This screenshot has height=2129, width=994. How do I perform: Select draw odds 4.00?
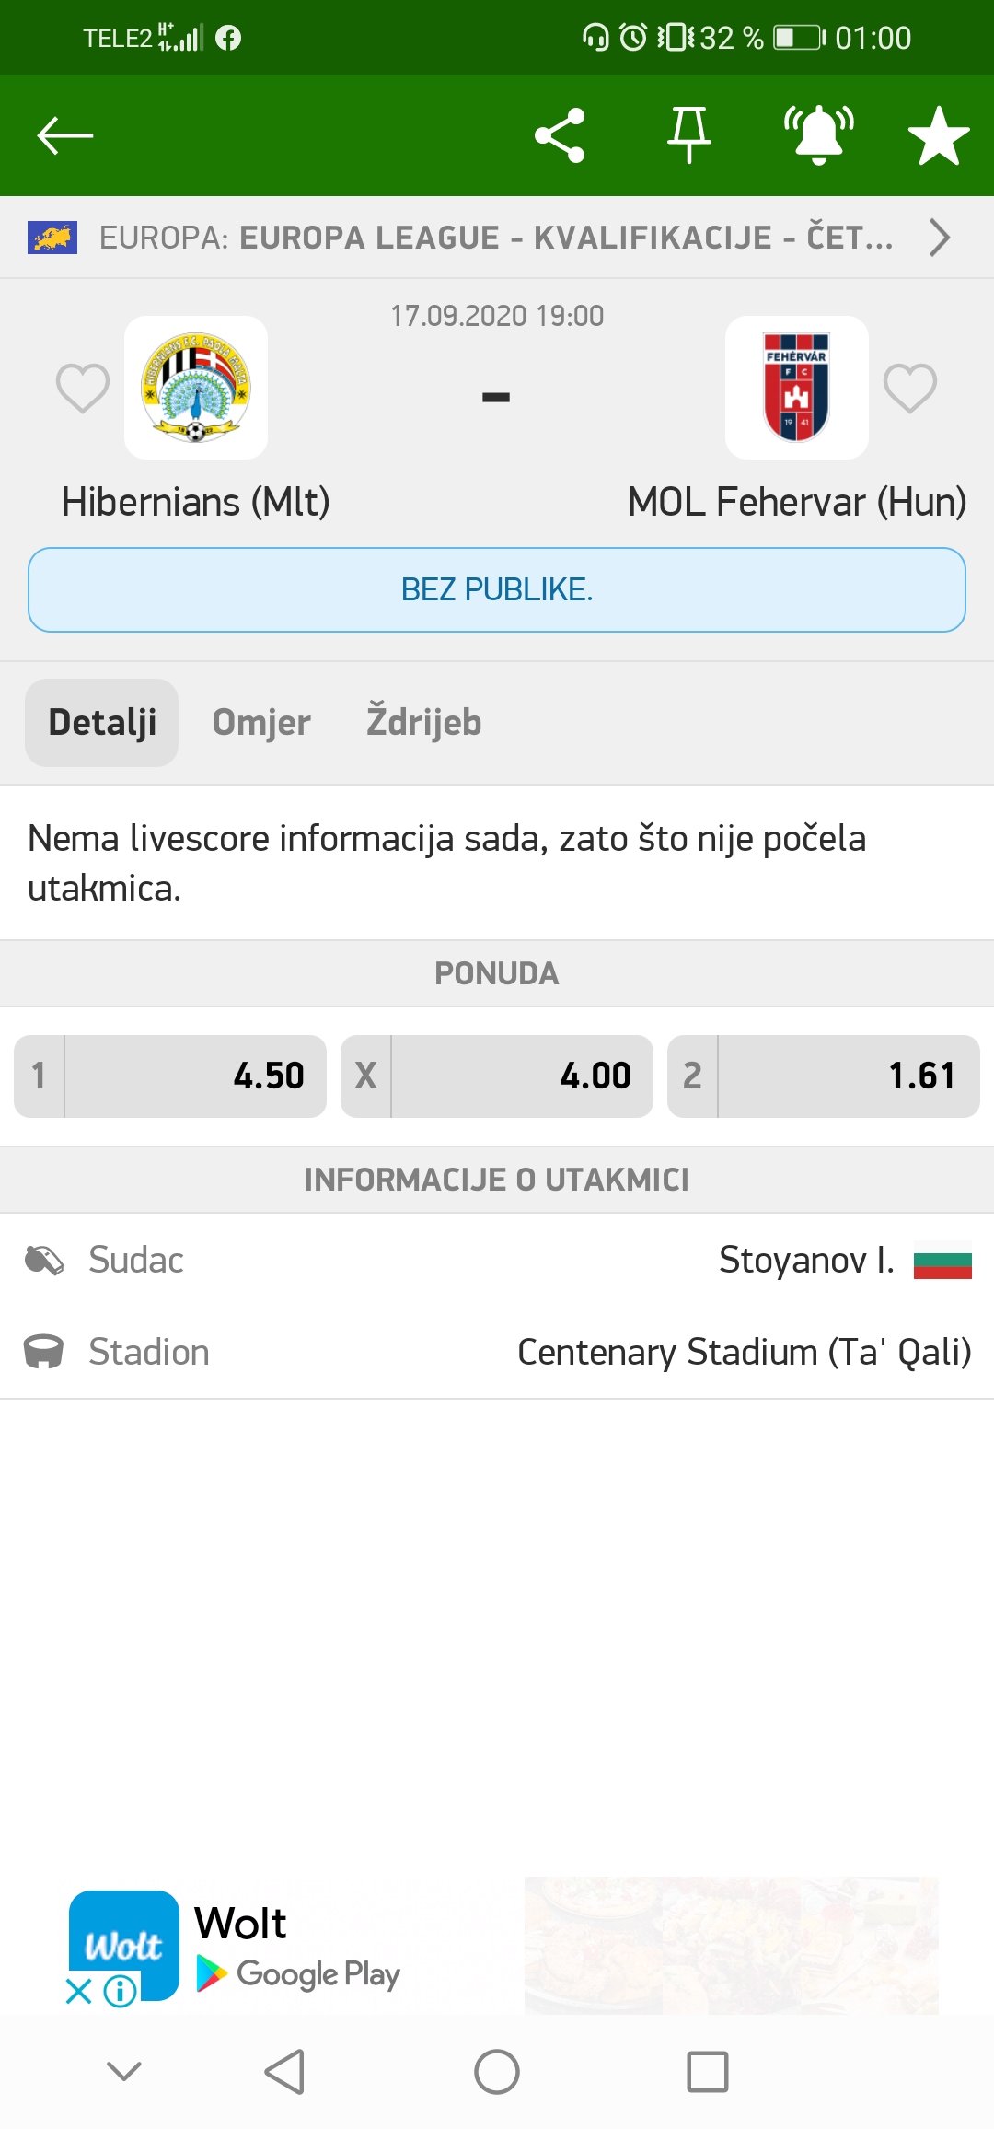[497, 1076]
